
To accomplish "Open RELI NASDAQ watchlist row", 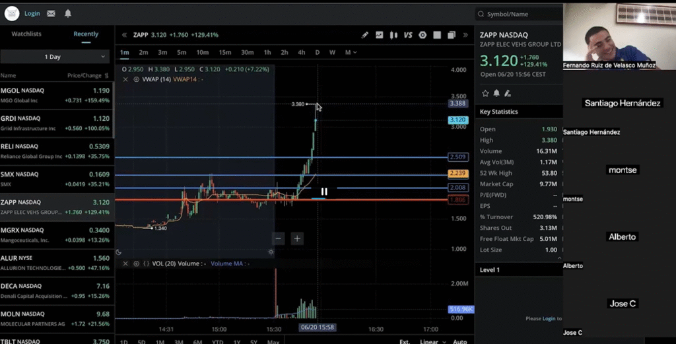I will pos(56,151).
